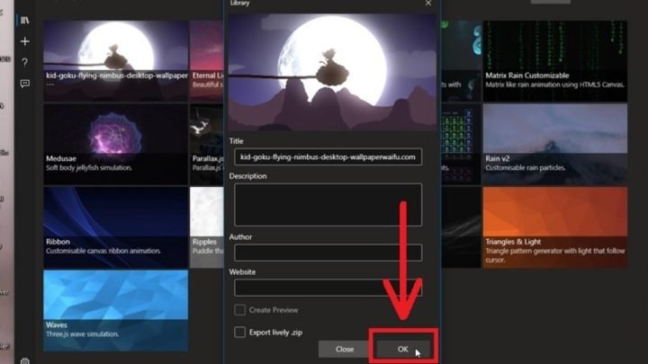Close the Library dialog with the X
This screenshot has height=364, width=648.
tap(428, 4)
